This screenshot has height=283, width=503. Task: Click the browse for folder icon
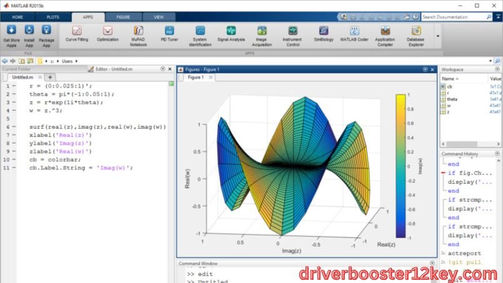30,61
